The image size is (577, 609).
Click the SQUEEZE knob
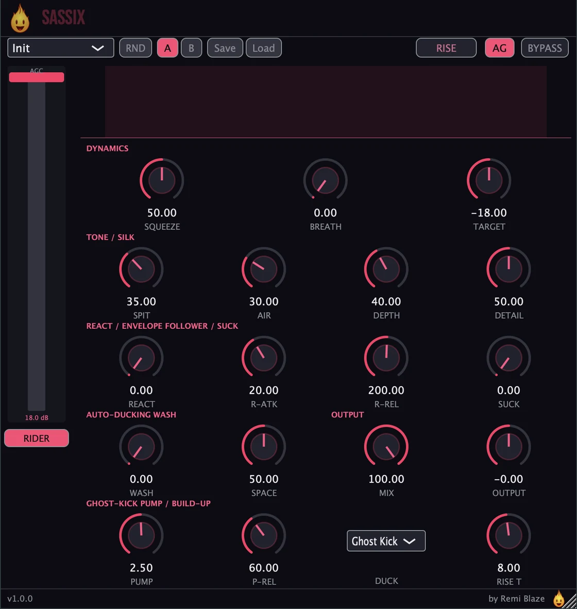162,180
